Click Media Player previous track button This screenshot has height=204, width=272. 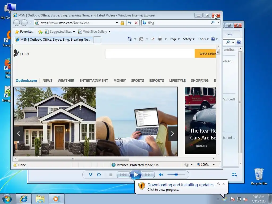click(123, 175)
